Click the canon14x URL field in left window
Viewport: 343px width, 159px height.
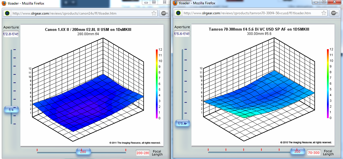[81, 13]
